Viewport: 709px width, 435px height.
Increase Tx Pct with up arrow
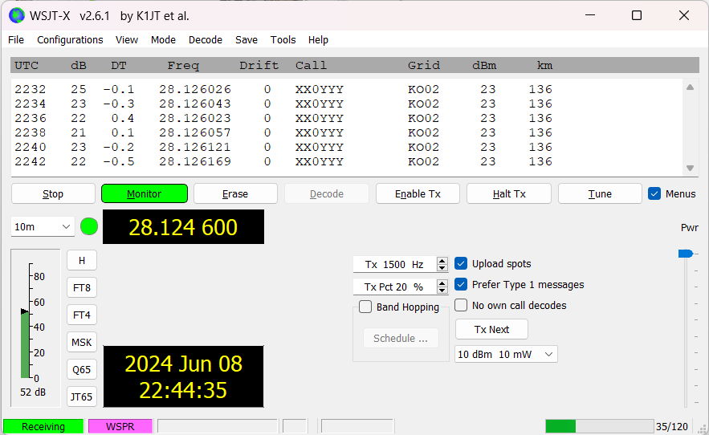(x=442, y=283)
